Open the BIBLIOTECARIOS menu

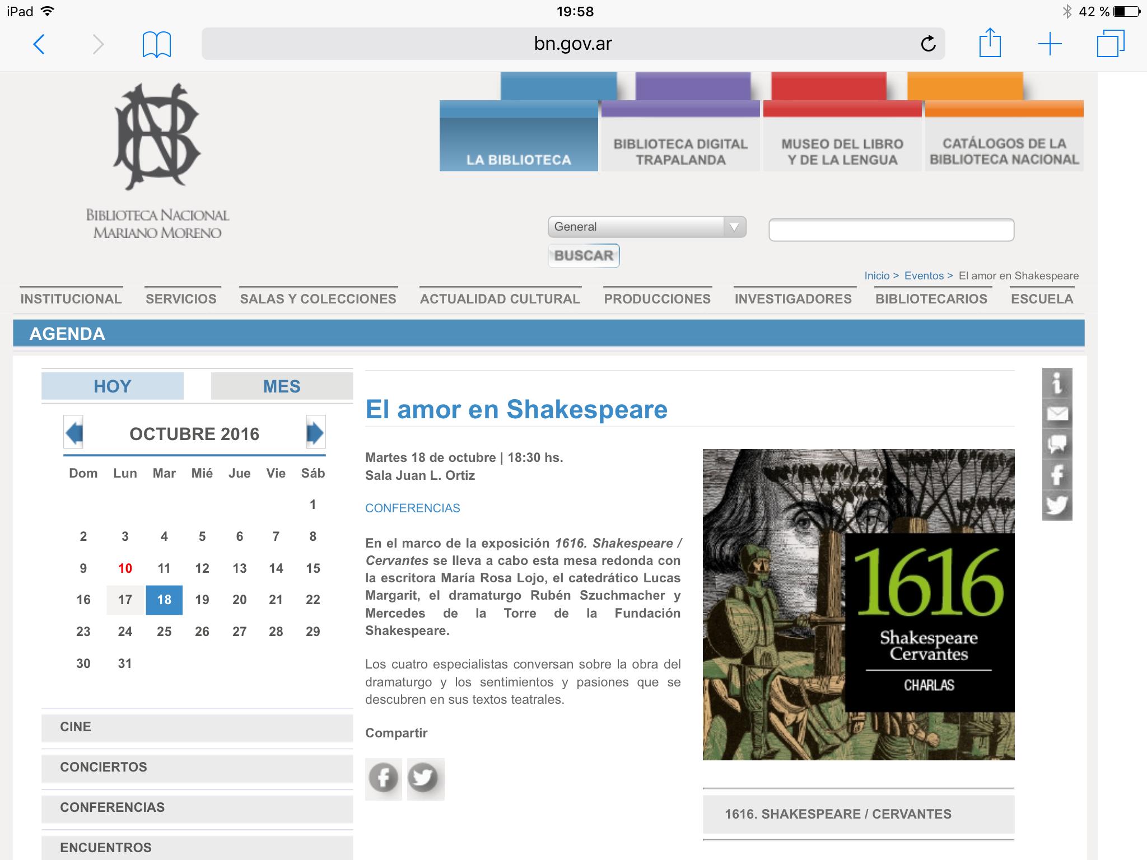(931, 298)
